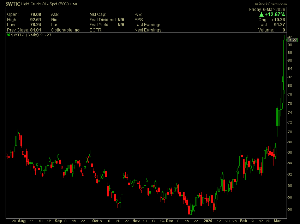Click the 80 price level on right axis
This screenshot has width=300, height=224.
[x=290, y=86]
